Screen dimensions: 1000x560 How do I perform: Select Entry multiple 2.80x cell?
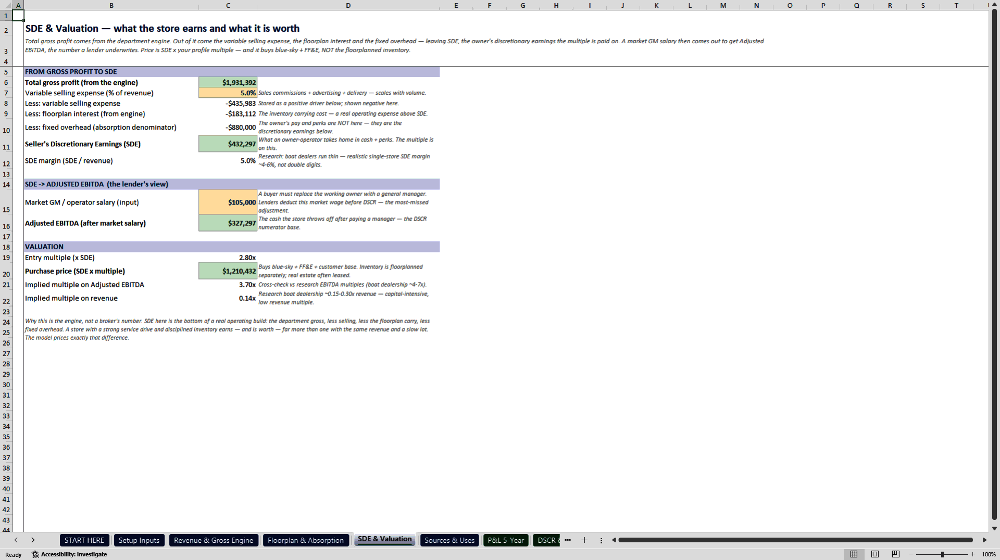[228, 258]
